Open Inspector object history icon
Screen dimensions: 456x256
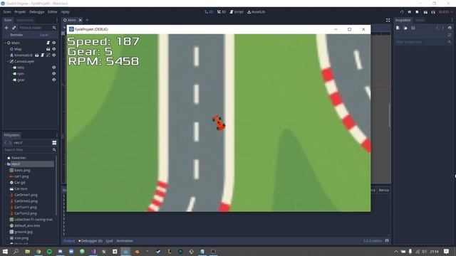point(450,28)
